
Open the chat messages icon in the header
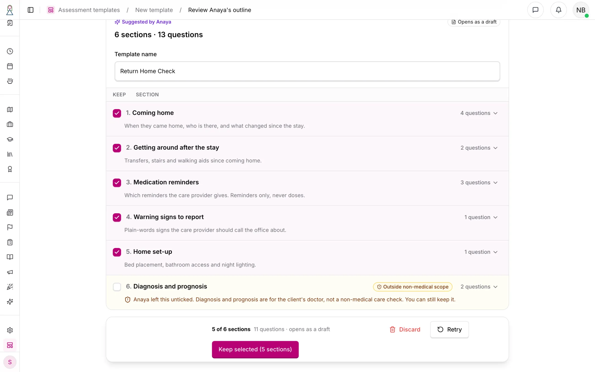[x=535, y=10]
